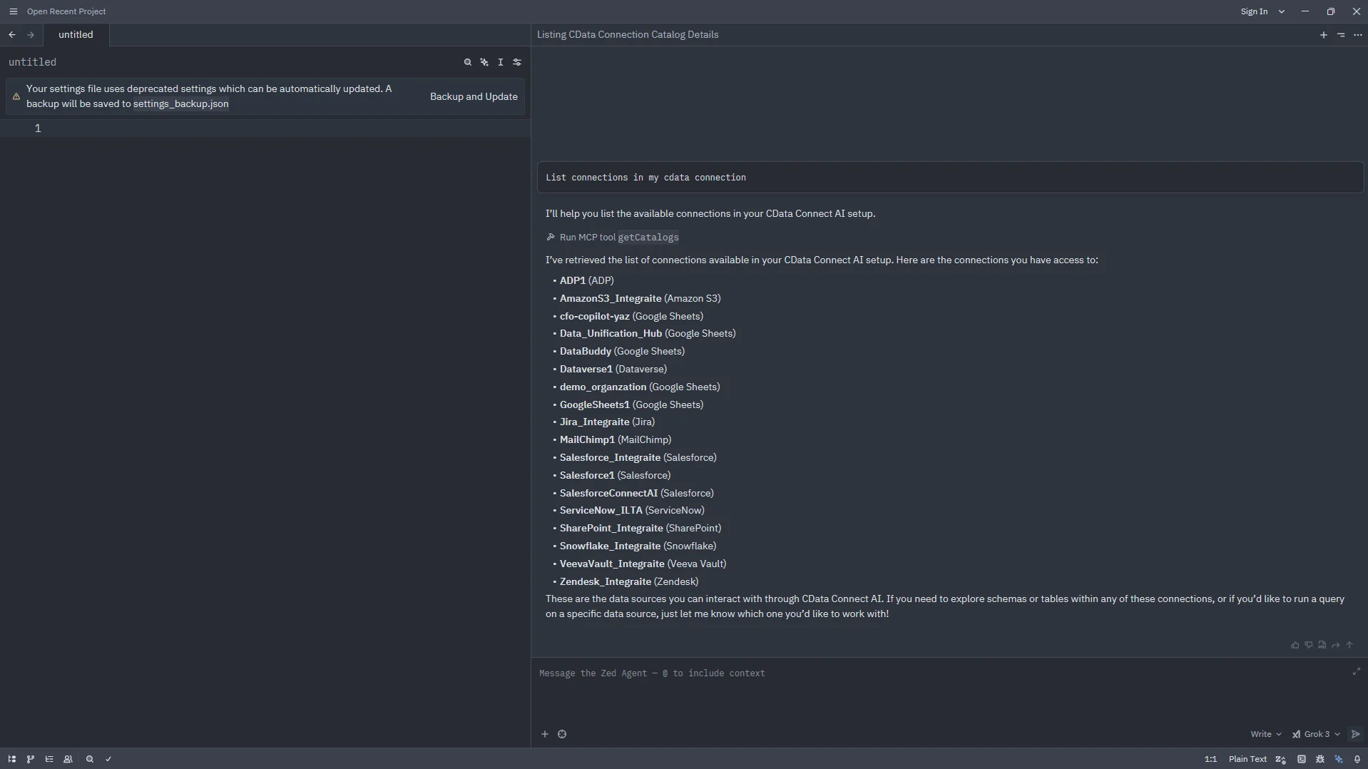The image size is (1368, 769).
Task: Toggle the Agent panel sparkle icon
Action: click(1339, 759)
